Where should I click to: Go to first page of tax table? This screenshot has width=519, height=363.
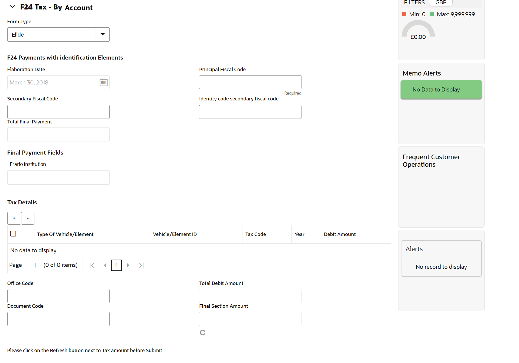92,265
